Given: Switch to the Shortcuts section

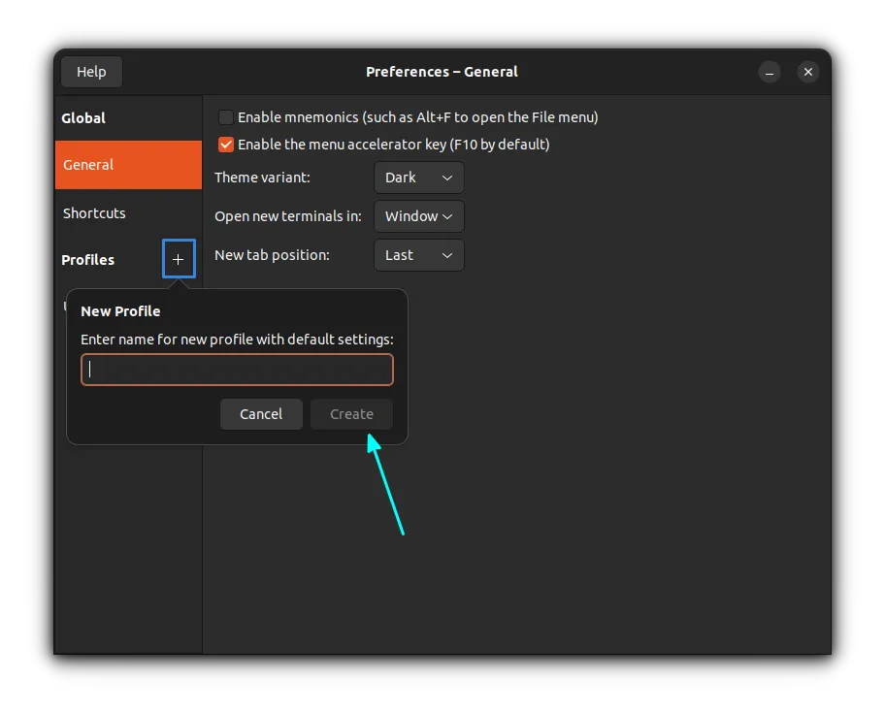Looking at the screenshot, I should point(94,212).
